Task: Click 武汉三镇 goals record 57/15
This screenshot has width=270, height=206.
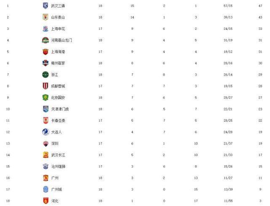Action: pyautogui.click(x=228, y=5)
